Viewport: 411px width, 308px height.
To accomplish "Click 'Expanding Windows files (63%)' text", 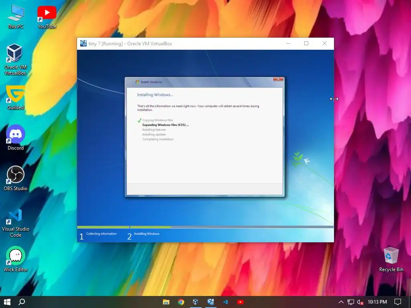I will [165, 125].
